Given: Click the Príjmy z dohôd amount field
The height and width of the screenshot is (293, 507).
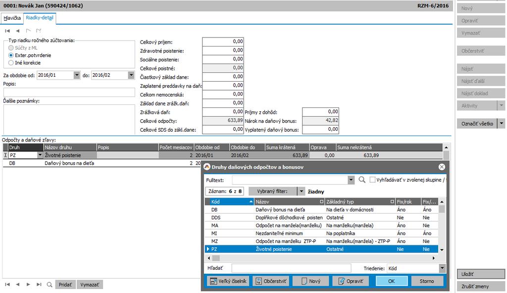Looking at the screenshot, I should click(320, 112).
